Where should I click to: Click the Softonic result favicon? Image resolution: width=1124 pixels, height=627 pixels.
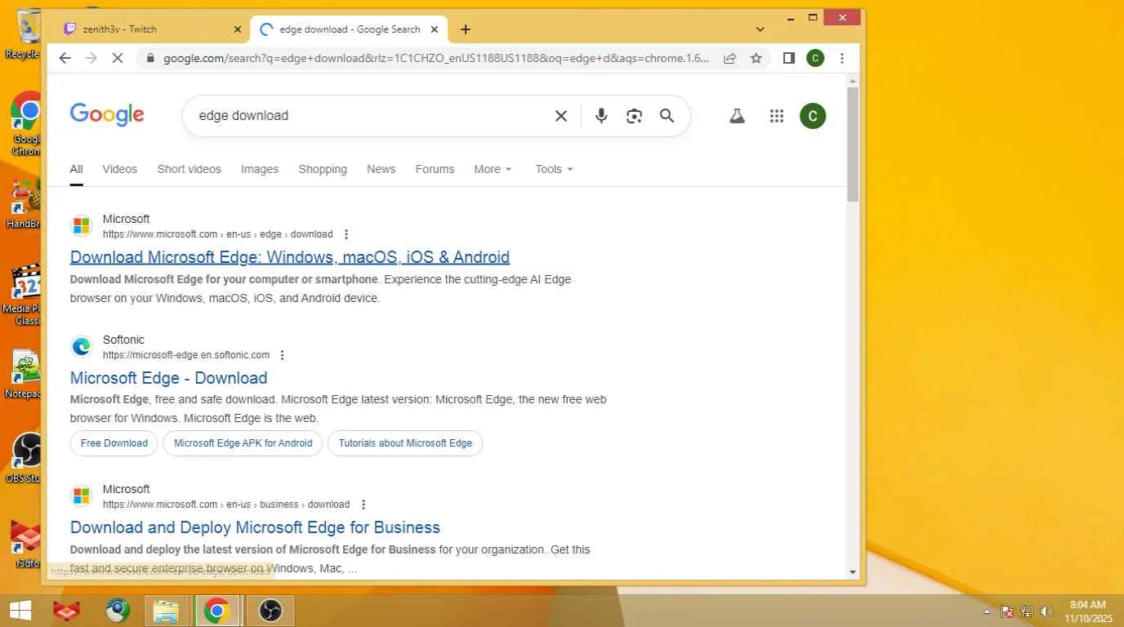click(x=82, y=347)
